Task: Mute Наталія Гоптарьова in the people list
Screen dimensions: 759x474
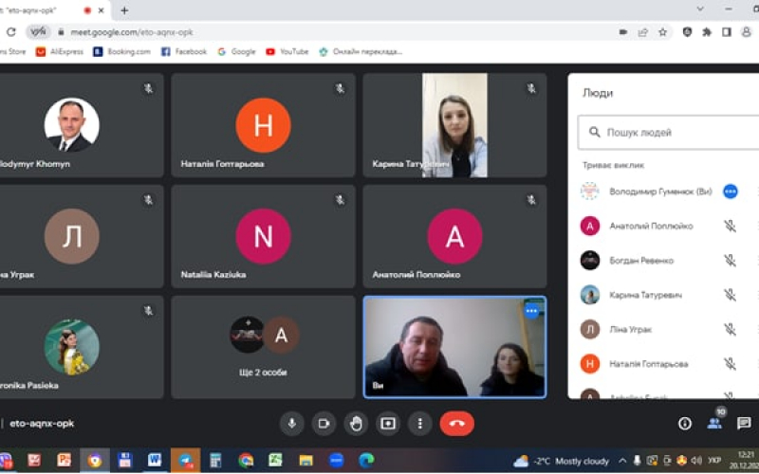Action: tap(730, 364)
